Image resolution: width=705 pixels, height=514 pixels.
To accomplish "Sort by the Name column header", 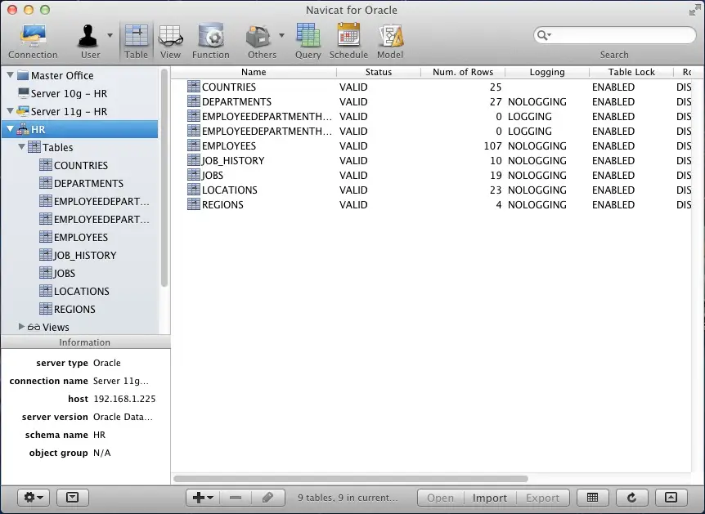I will [x=254, y=72].
